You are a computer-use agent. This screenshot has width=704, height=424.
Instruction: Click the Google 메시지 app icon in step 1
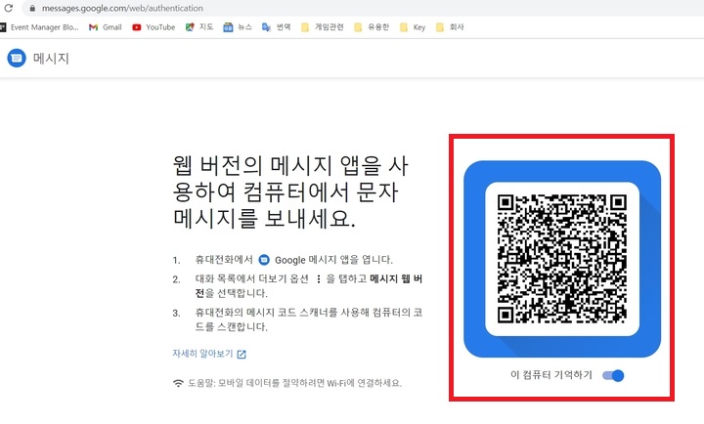point(264,260)
